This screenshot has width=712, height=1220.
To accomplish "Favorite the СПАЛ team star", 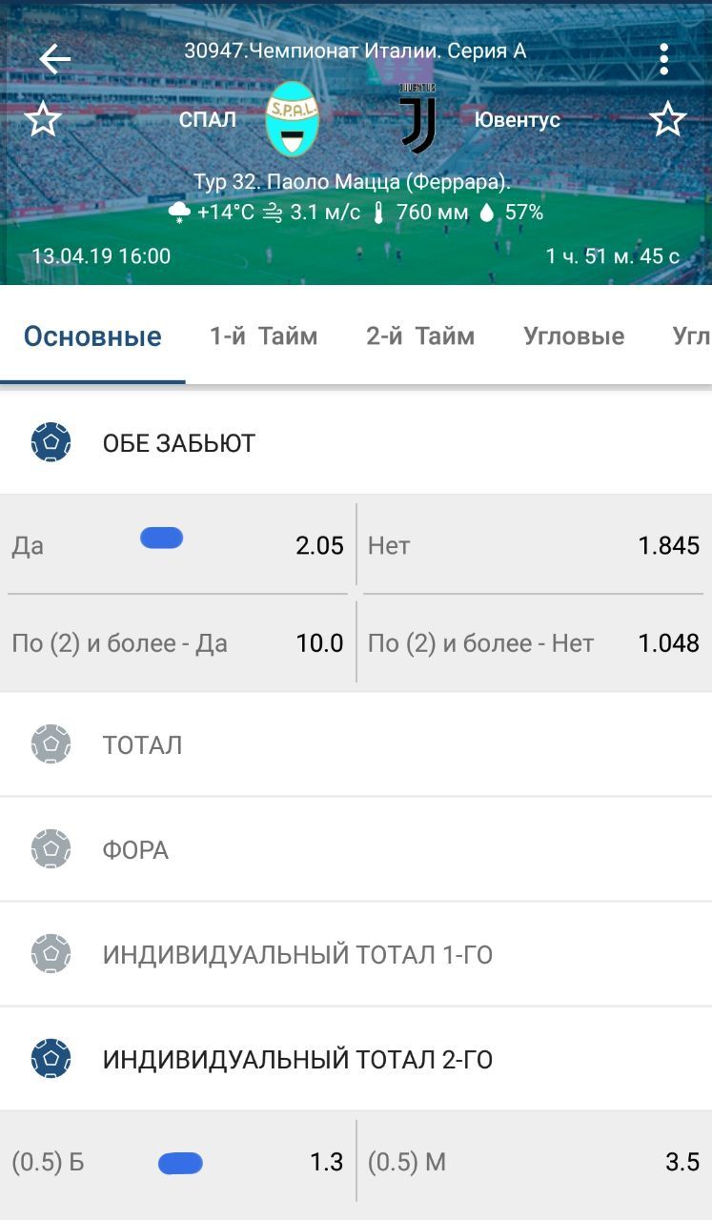I will click(43, 120).
